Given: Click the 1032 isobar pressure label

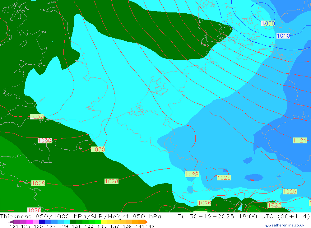Looking at the screenshot, I should click(37, 117).
